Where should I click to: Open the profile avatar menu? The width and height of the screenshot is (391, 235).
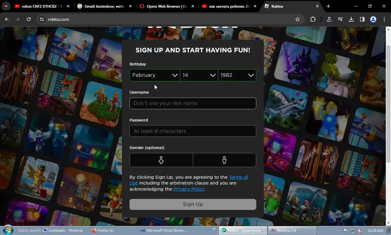pos(373,19)
